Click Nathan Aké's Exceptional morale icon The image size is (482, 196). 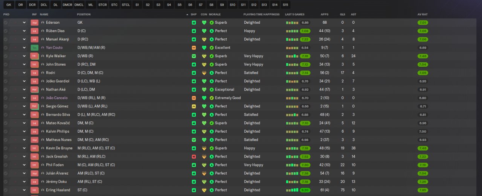pyautogui.click(x=212, y=90)
